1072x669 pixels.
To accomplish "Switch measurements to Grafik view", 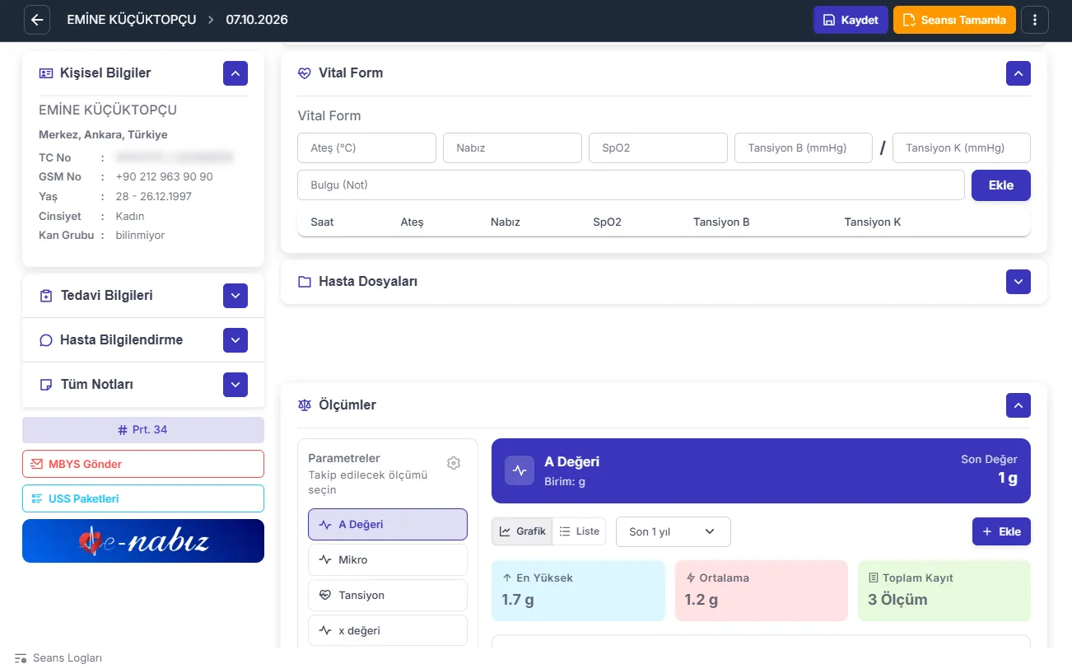I will tap(522, 531).
